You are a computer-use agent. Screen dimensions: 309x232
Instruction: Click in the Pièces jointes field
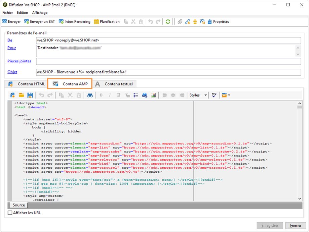tap(168, 61)
